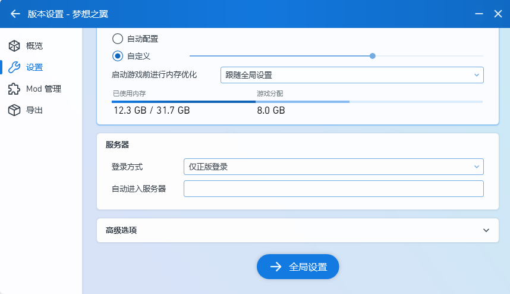Viewport: 510px width, 294px height.
Task: Open the 启动游戏前进行内存优化 dropdown
Action: (x=351, y=75)
